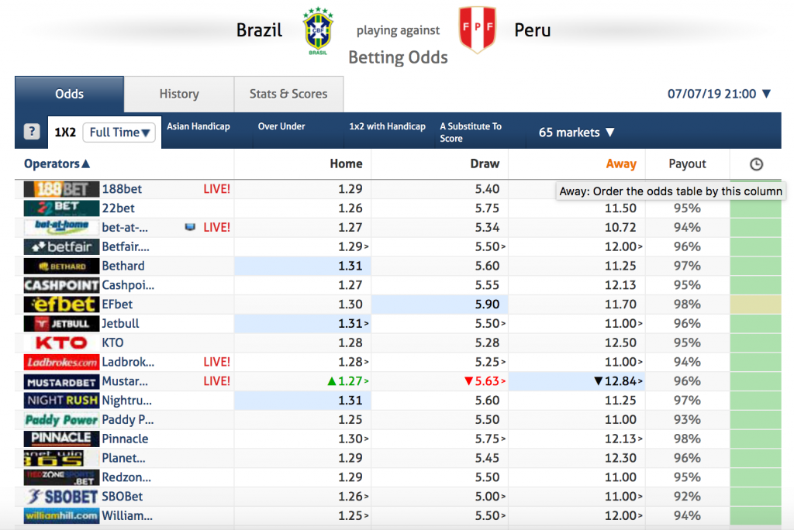This screenshot has height=530, width=794.
Task: Click the Pinnacle bookmaker logo
Action: pos(61,439)
